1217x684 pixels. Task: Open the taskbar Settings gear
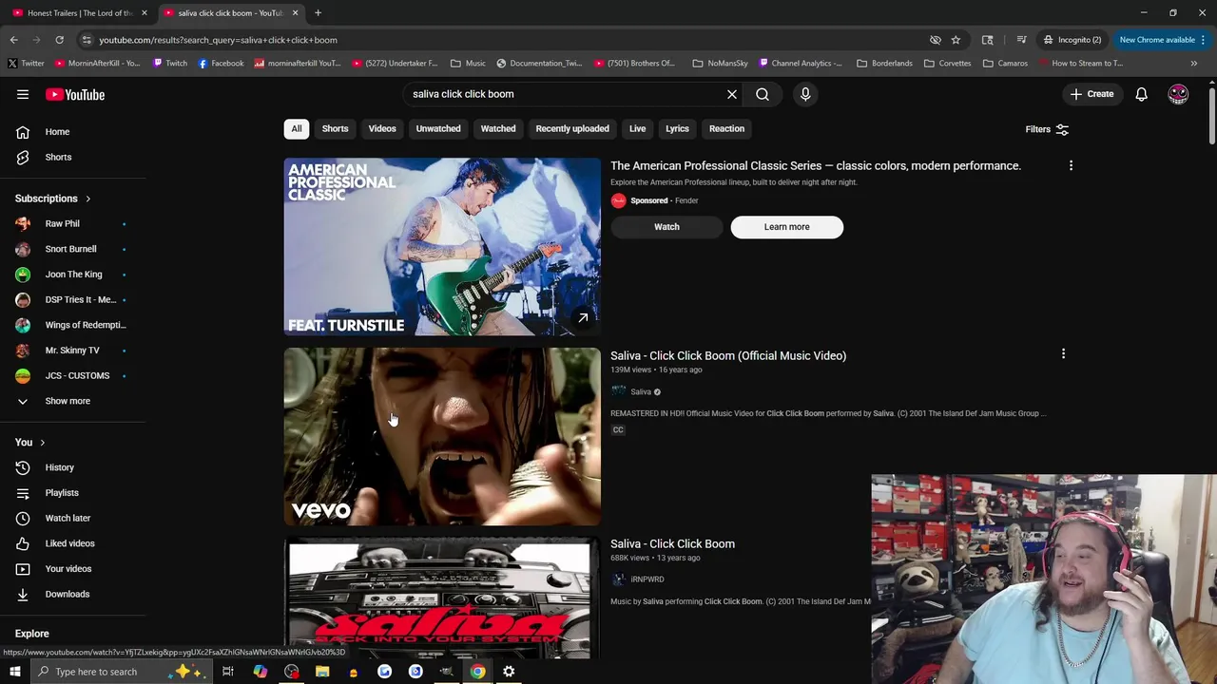(x=509, y=672)
